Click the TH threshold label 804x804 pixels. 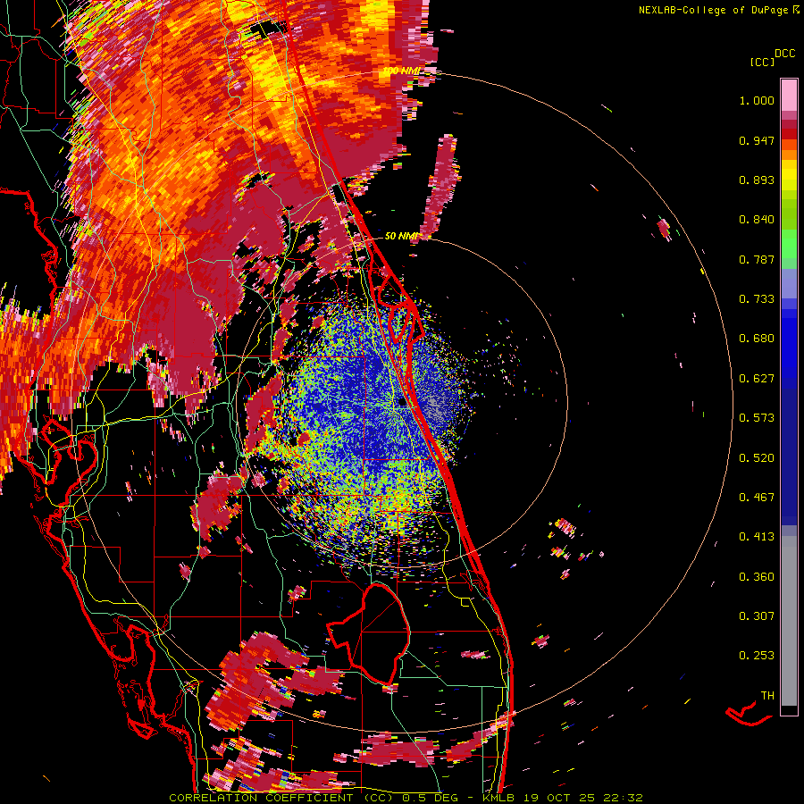pyautogui.click(x=767, y=696)
